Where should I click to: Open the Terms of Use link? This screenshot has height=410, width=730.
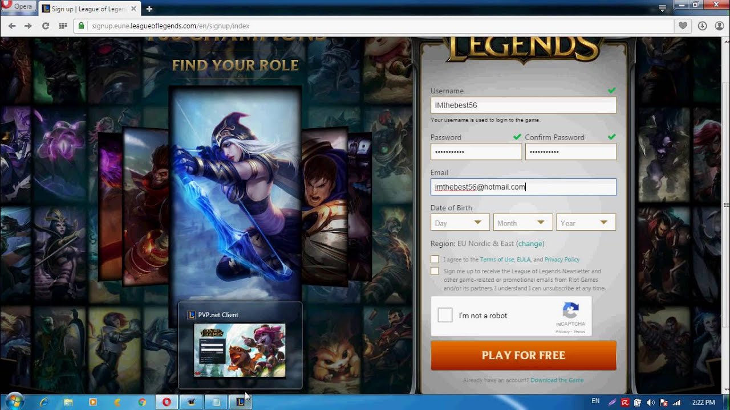pos(497,260)
